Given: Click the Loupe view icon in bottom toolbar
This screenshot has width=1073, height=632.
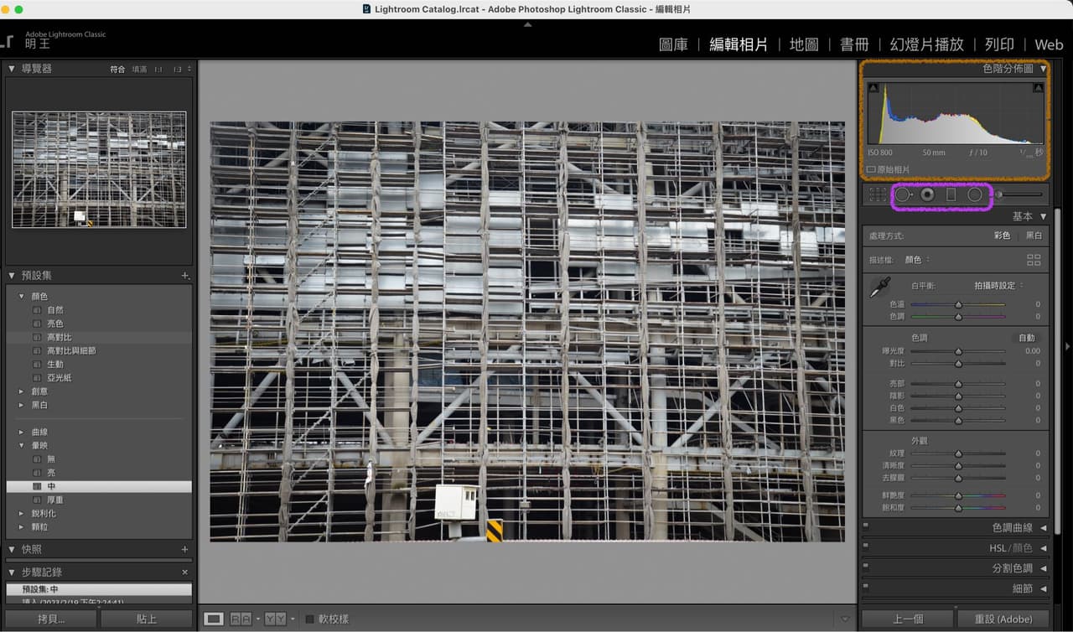Looking at the screenshot, I should (214, 619).
